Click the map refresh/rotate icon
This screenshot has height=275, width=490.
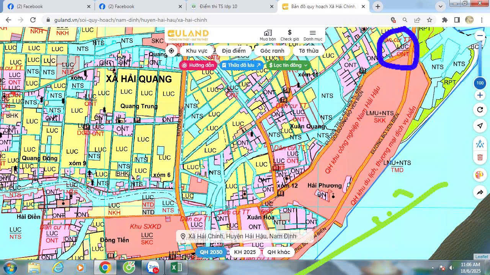point(480,110)
